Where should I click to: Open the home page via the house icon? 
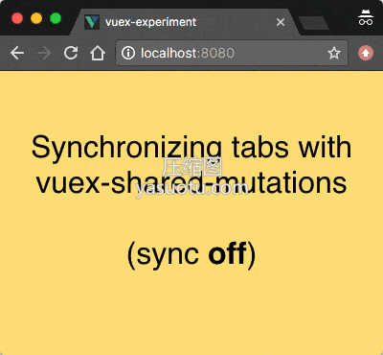(x=98, y=53)
